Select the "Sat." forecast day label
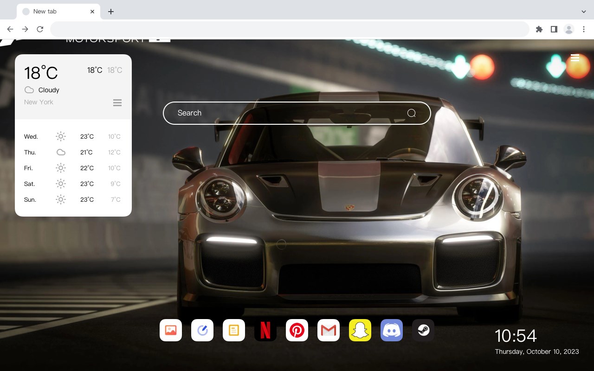594x371 pixels. [x=30, y=184]
